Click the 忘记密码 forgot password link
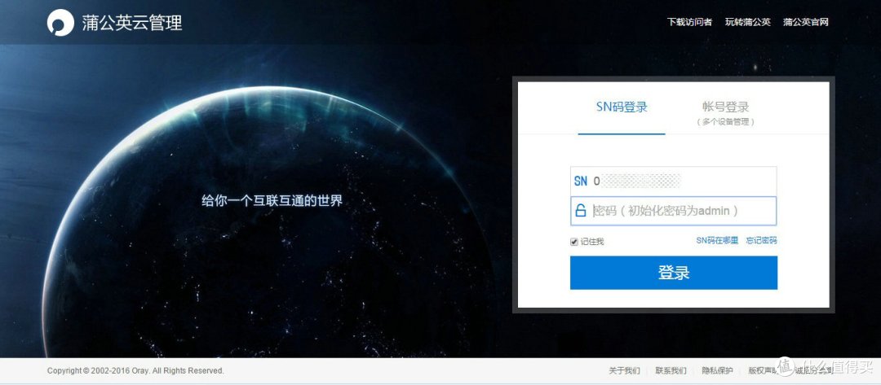The height and width of the screenshot is (385, 881). pyautogui.click(x=761, y=240)
